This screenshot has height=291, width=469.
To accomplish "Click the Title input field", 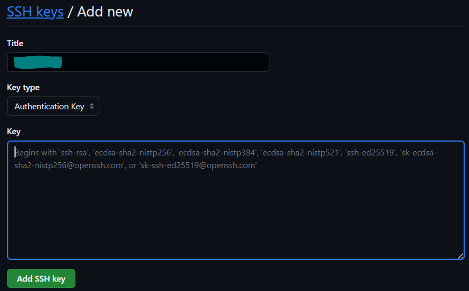I will pyautogui.click(x=138, y=62).
